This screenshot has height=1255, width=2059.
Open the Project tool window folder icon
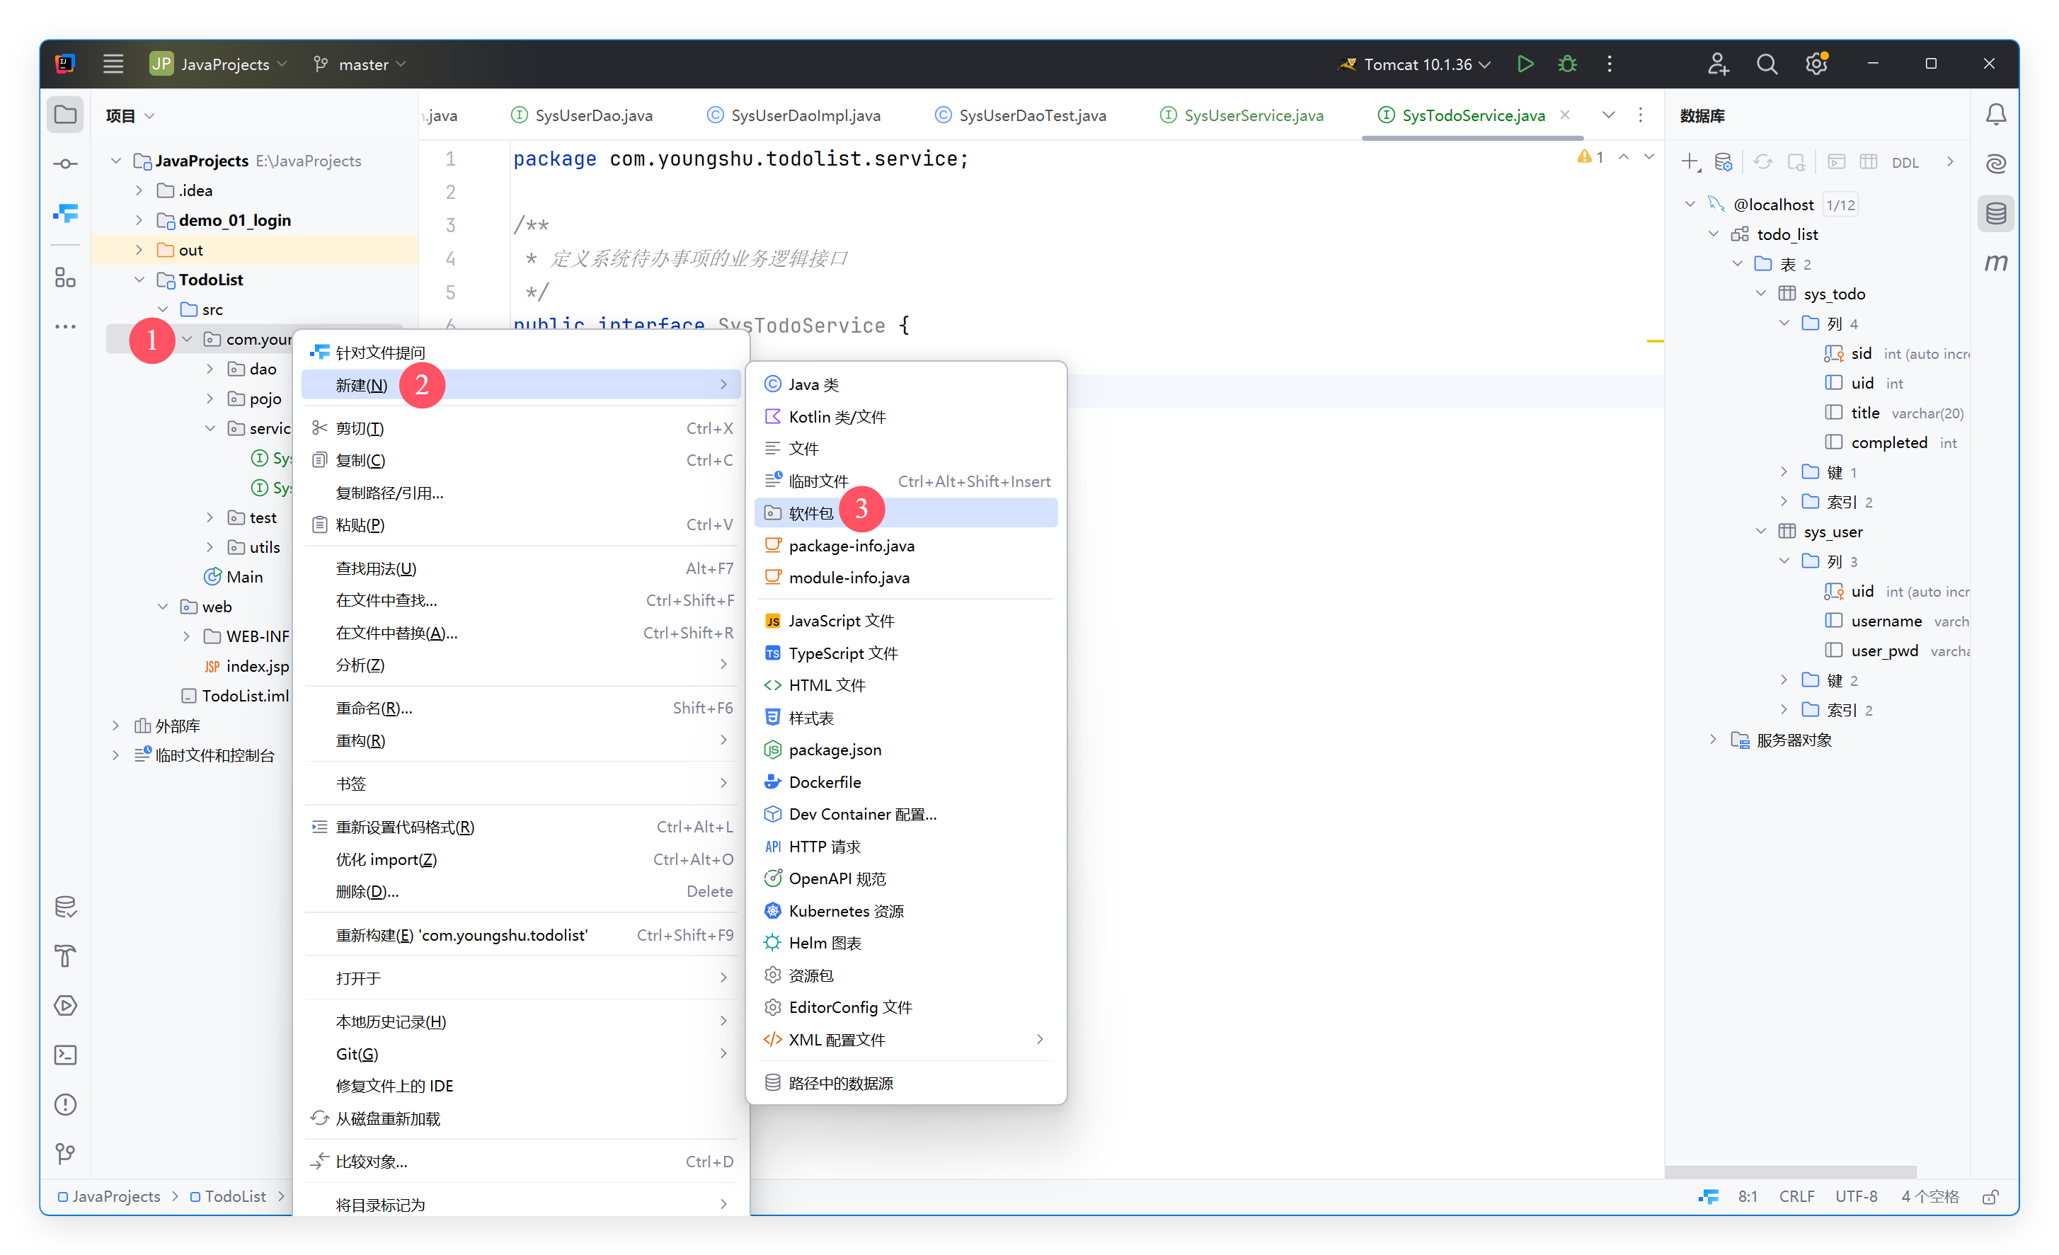pyautogui.click(x=65, y=115)
